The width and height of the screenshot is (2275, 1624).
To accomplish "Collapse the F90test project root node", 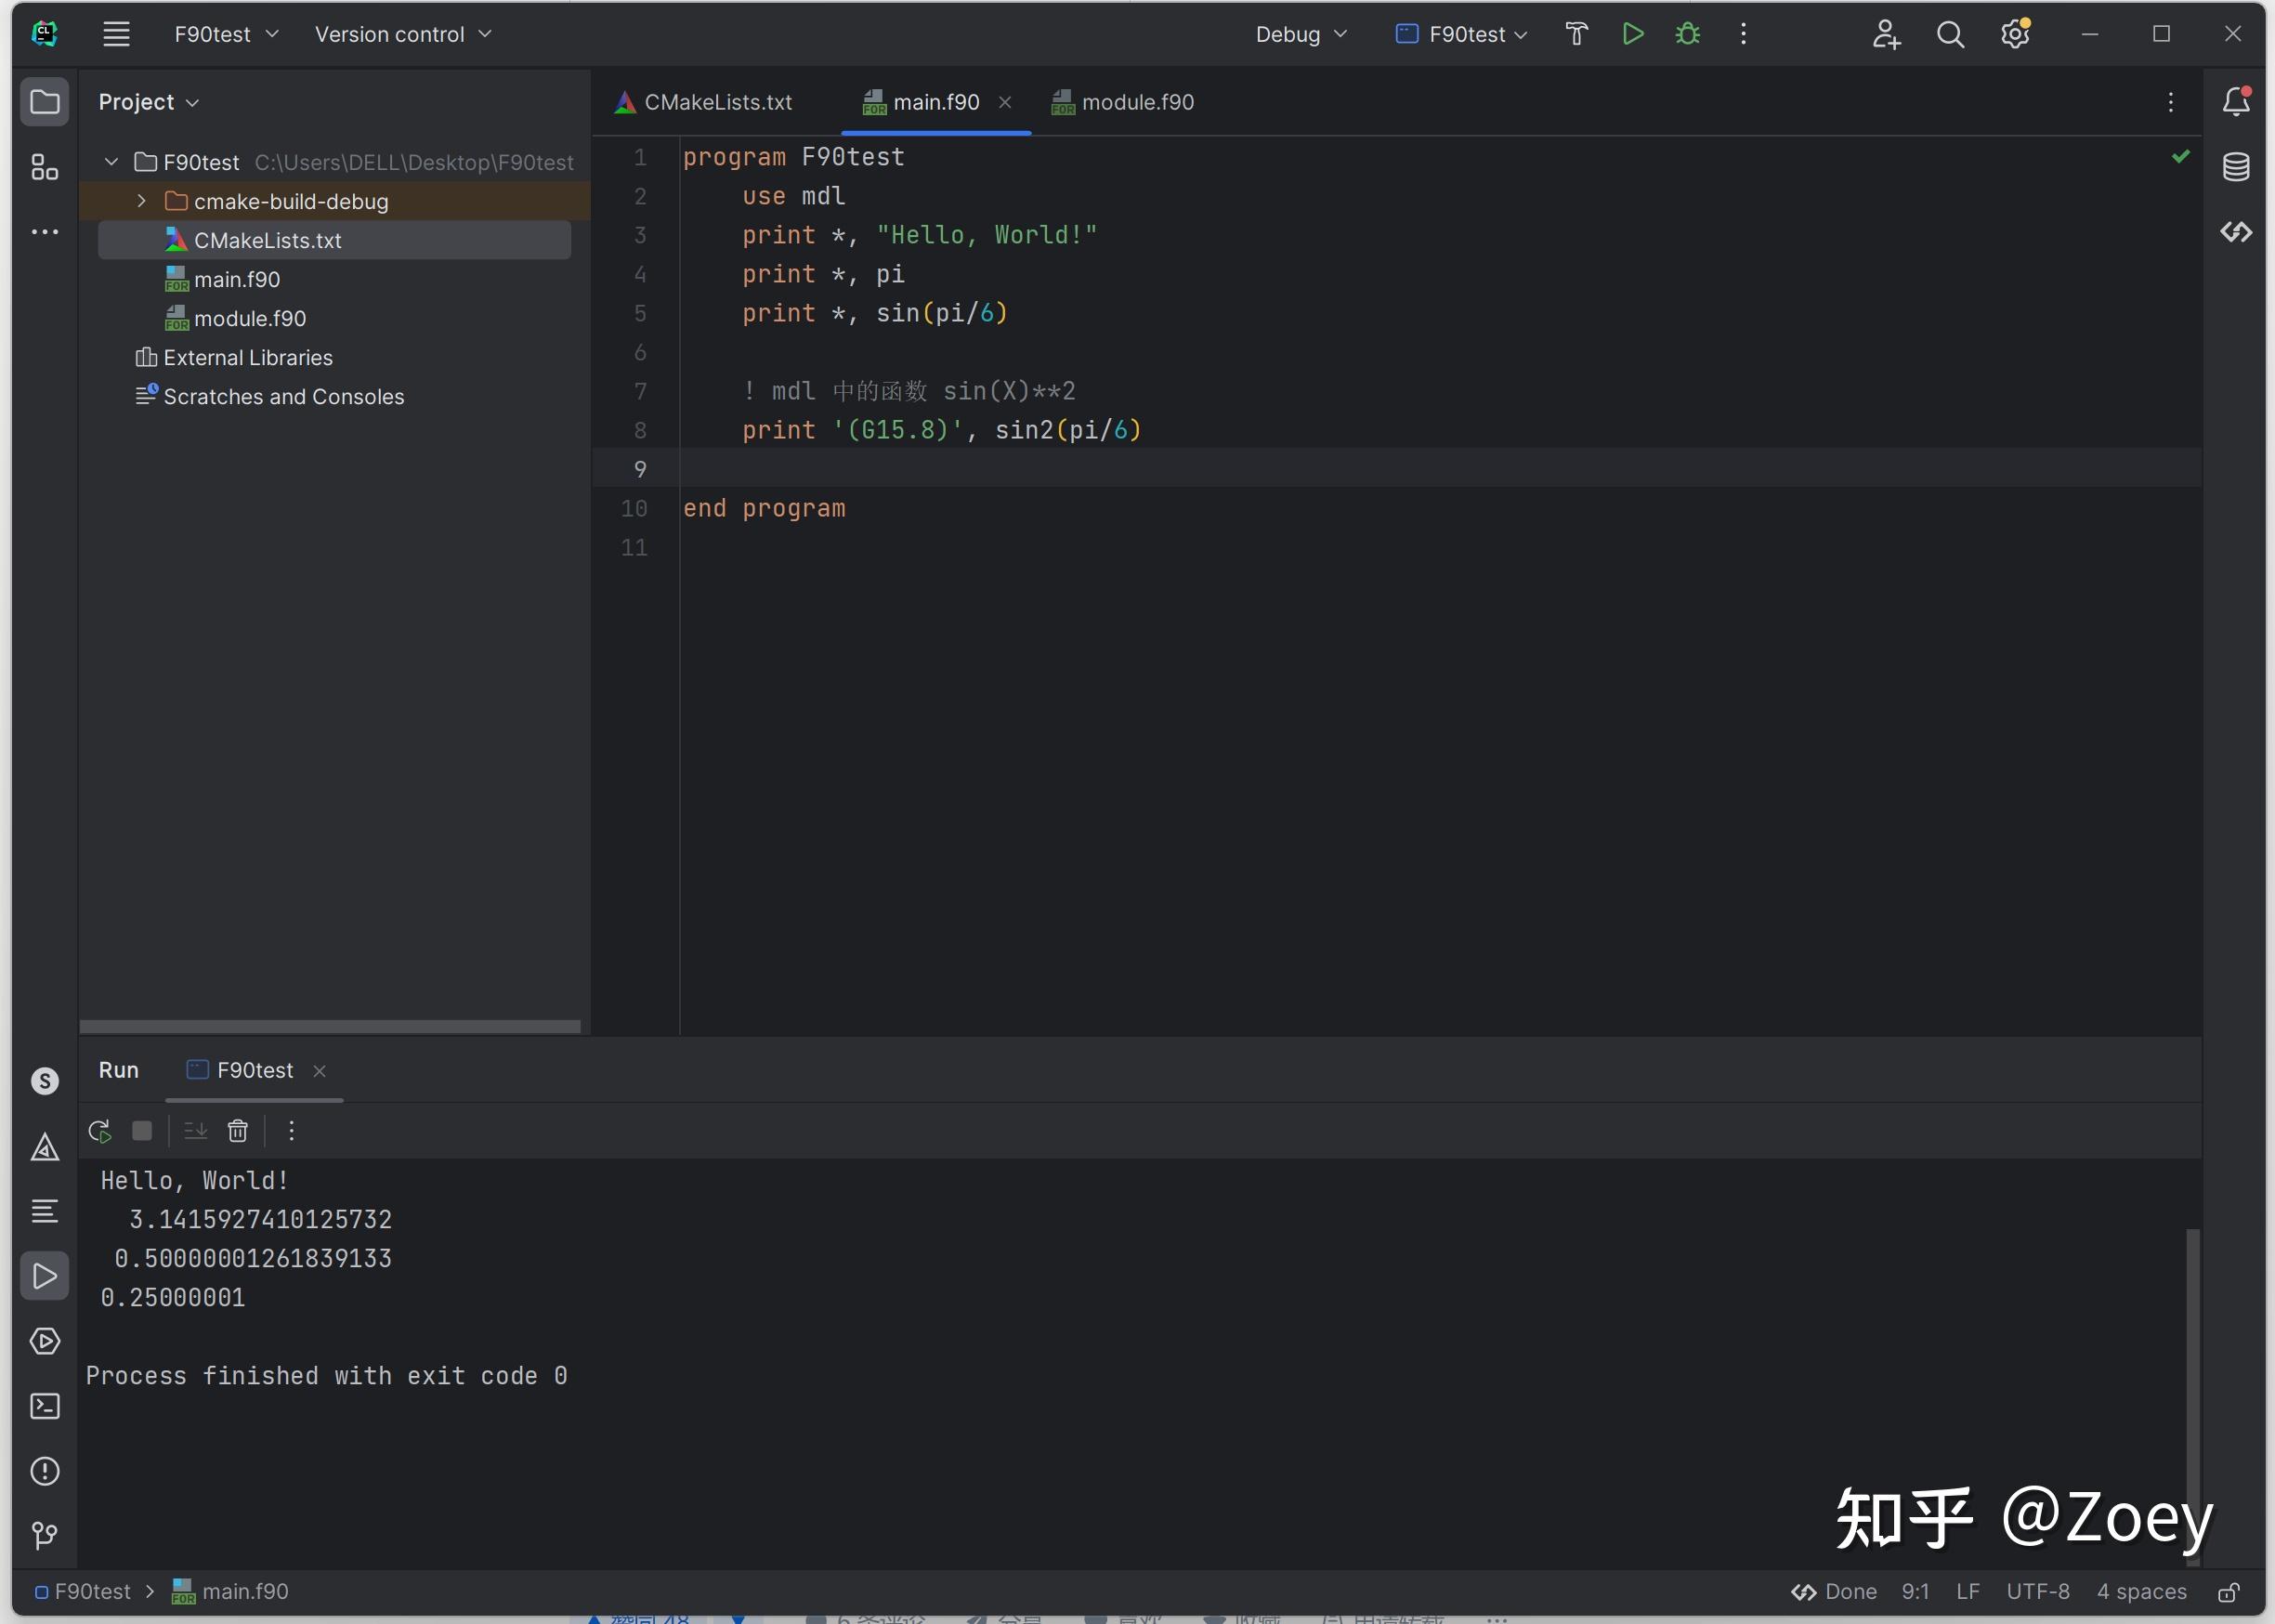I will pos(110,161).
